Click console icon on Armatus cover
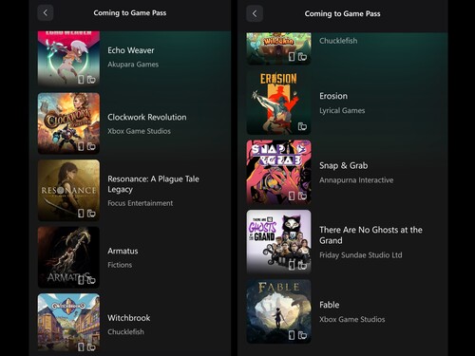Viewport: 475px width, 356px height. 81,280
